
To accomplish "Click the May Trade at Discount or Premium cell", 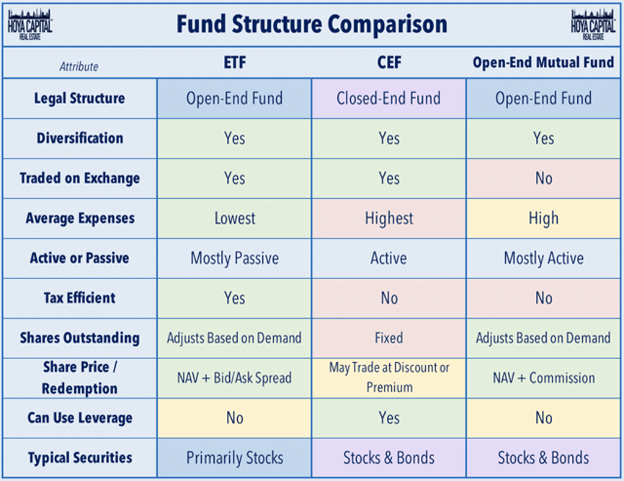I will click(x=388, y=378).
